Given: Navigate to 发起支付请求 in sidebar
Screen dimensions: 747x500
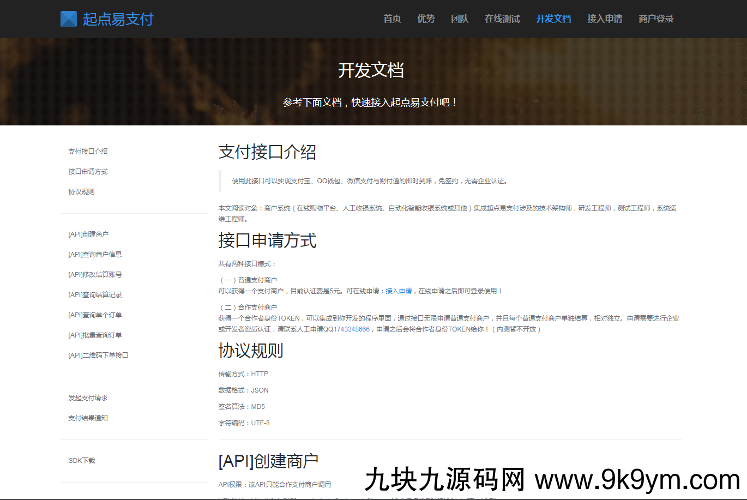Looking at the screenshot, I should pyautogui.click(x=88, y=398).
